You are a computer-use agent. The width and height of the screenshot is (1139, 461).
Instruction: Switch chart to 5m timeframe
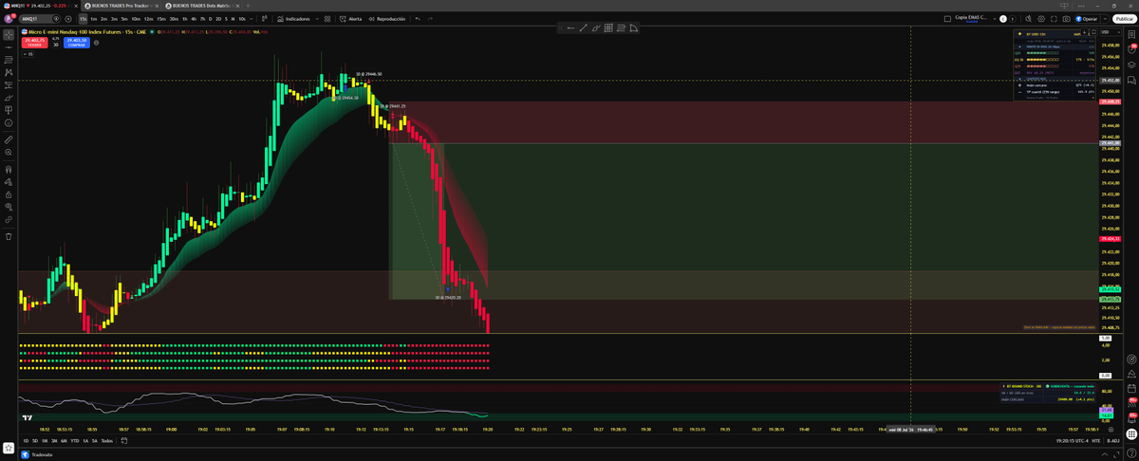click(x=124, y=19)
